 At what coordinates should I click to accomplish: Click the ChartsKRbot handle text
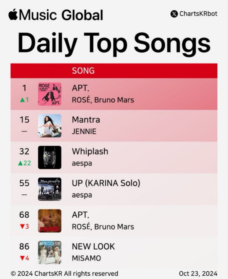(x=198, y=14)
